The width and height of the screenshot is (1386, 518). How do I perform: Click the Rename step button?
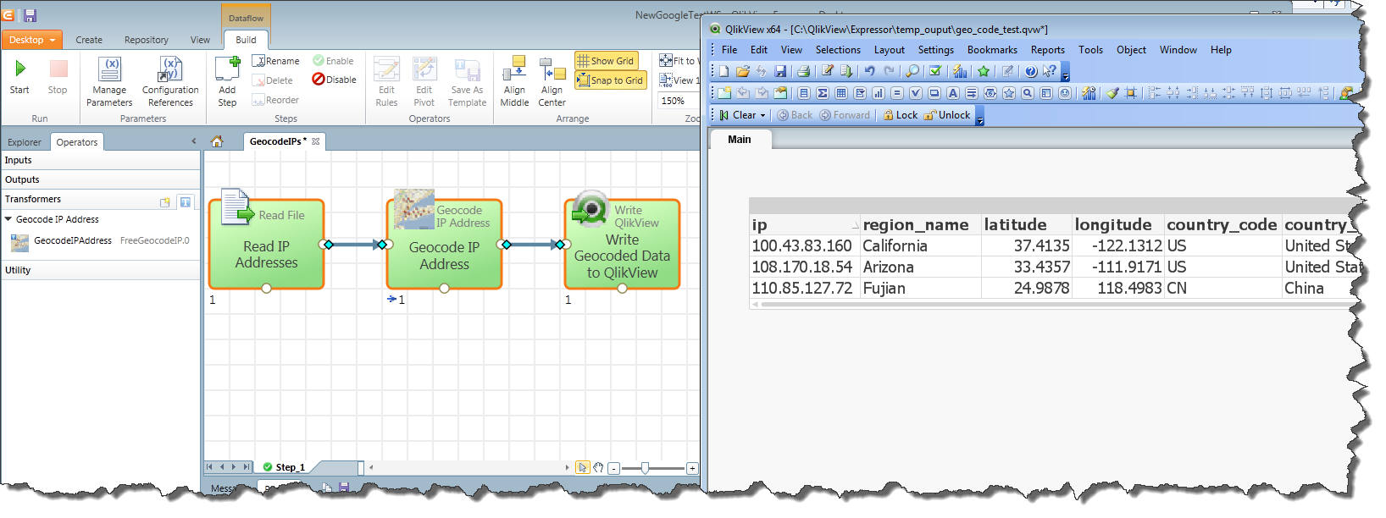(275, 61)
